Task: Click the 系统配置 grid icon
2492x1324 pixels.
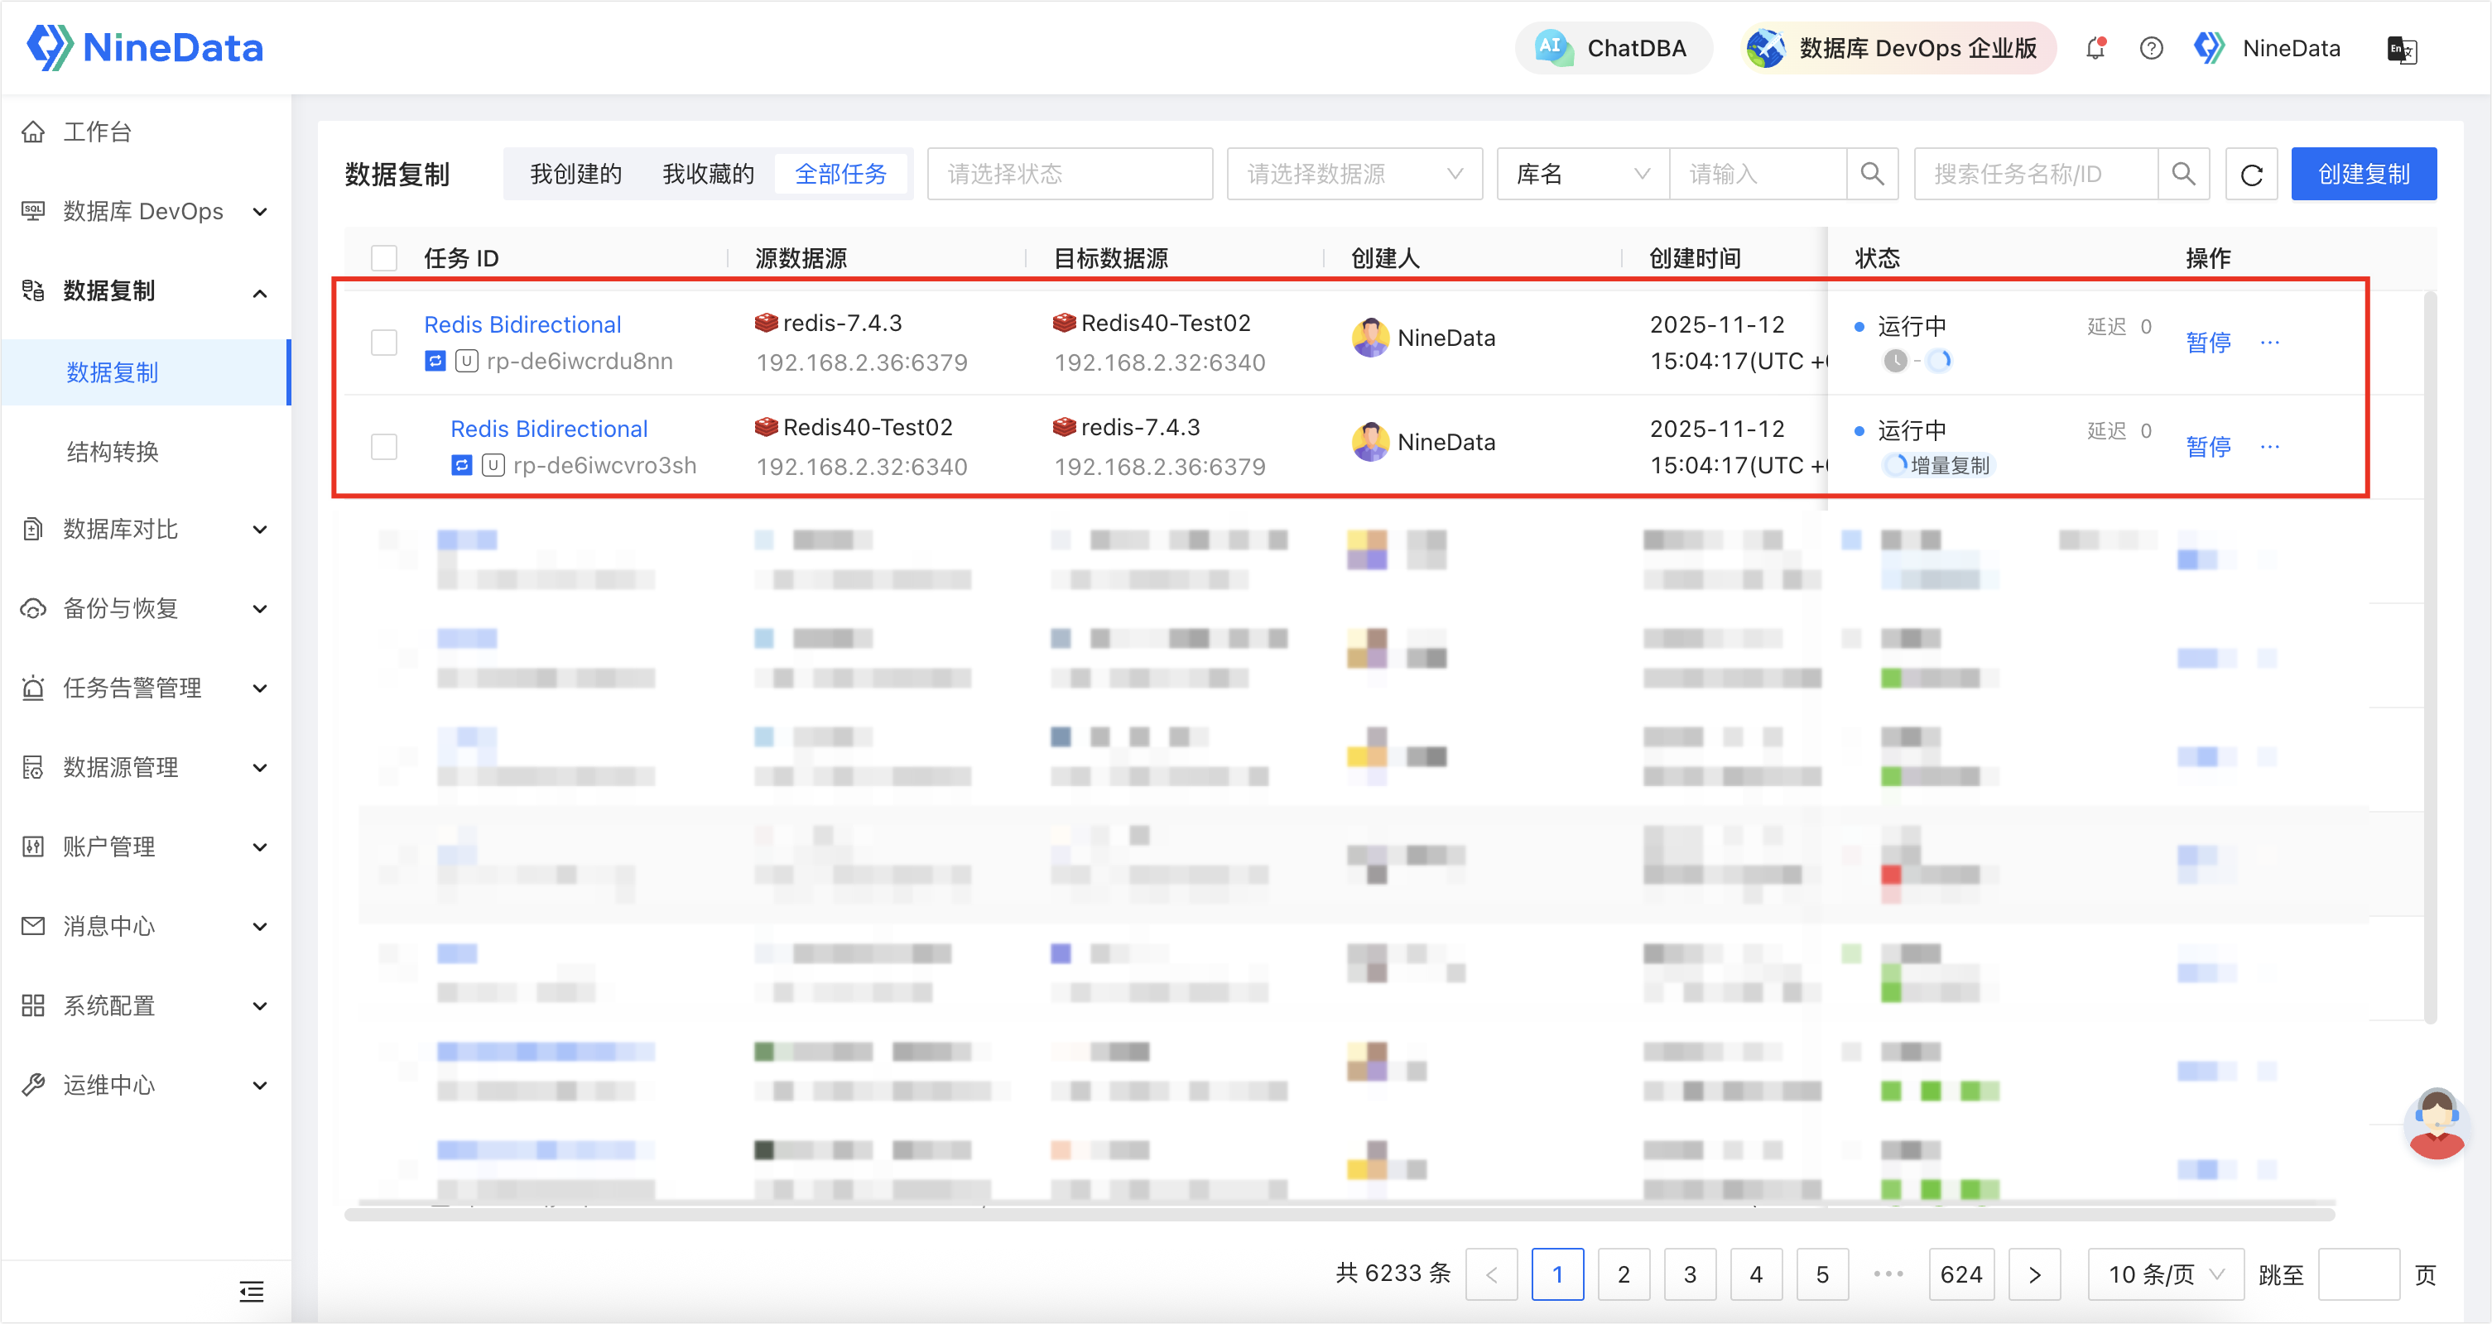Action: point(33,1005)
